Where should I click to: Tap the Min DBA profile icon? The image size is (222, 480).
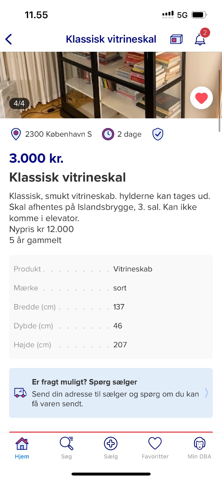(199, 443)
